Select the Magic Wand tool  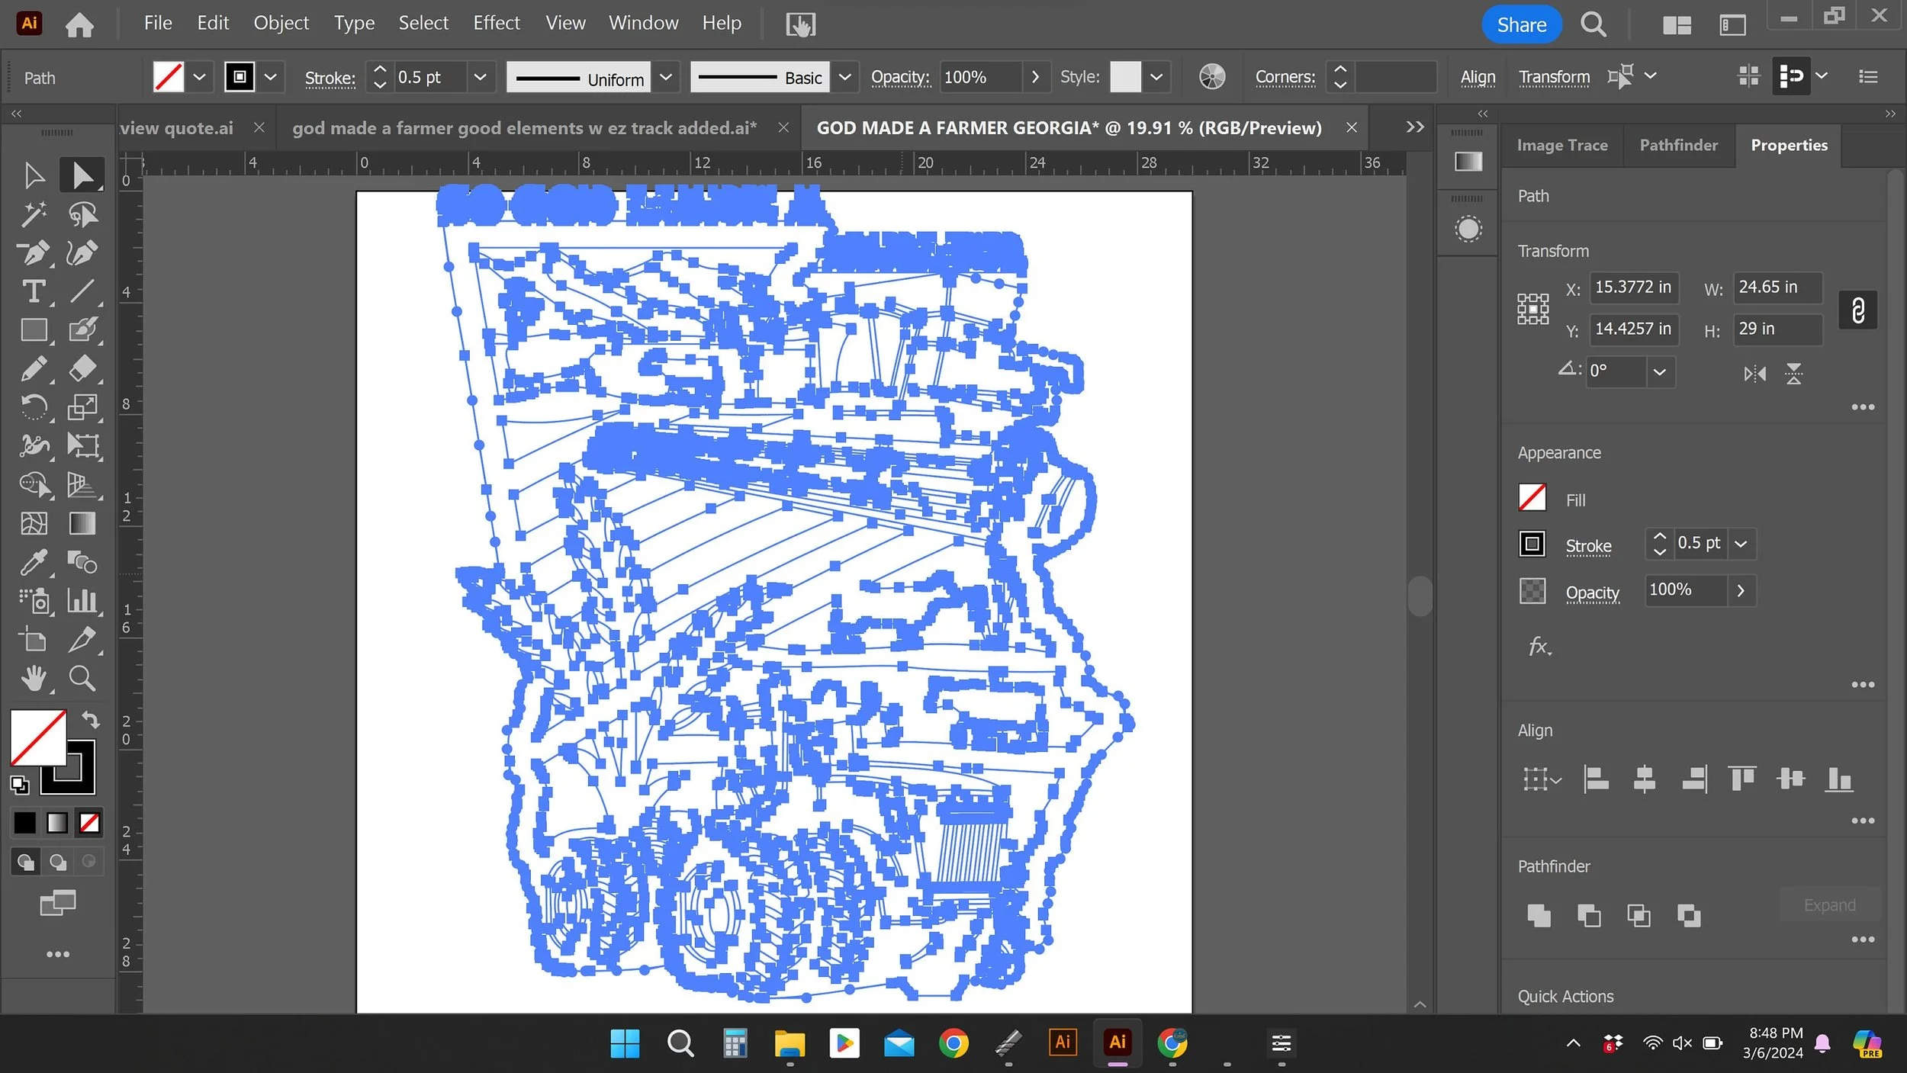(x=33, y=214)
